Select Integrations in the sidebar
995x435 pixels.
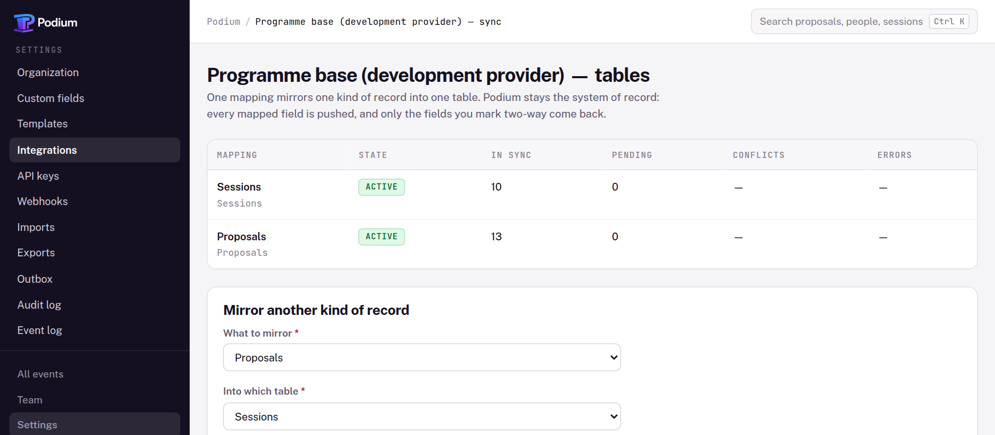95,150
